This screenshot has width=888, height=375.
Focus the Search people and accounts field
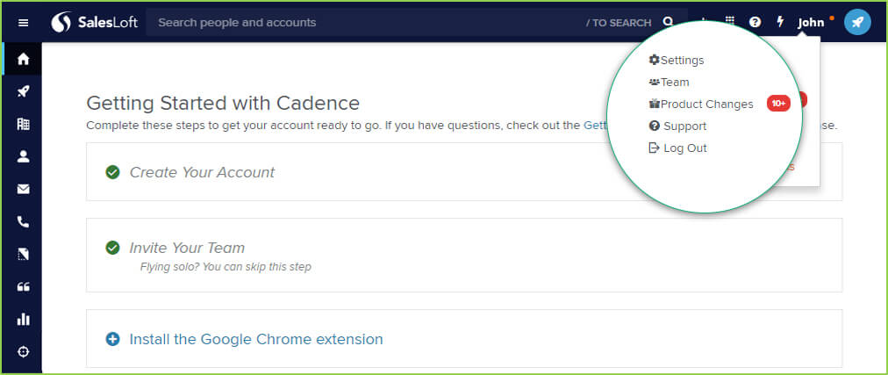pos(417,23)
